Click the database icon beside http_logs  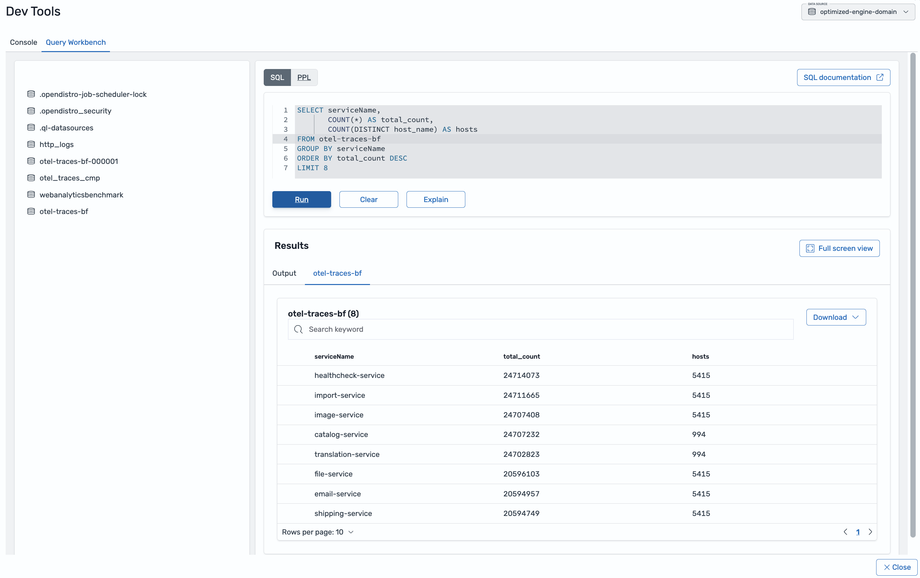coord(31,144)
